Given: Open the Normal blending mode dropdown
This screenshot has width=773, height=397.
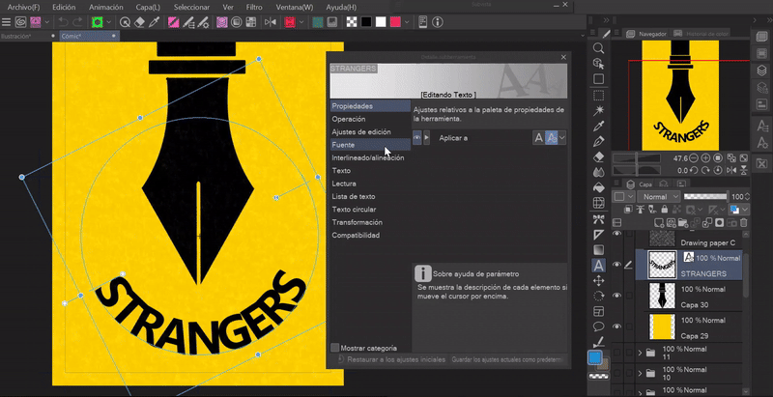Looking at the screenshot, I should pyautogui.click(x=658, y=196).
